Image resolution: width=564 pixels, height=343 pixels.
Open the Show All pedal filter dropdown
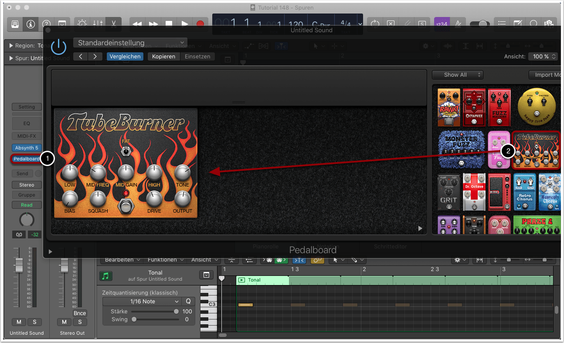click(457, 75)
